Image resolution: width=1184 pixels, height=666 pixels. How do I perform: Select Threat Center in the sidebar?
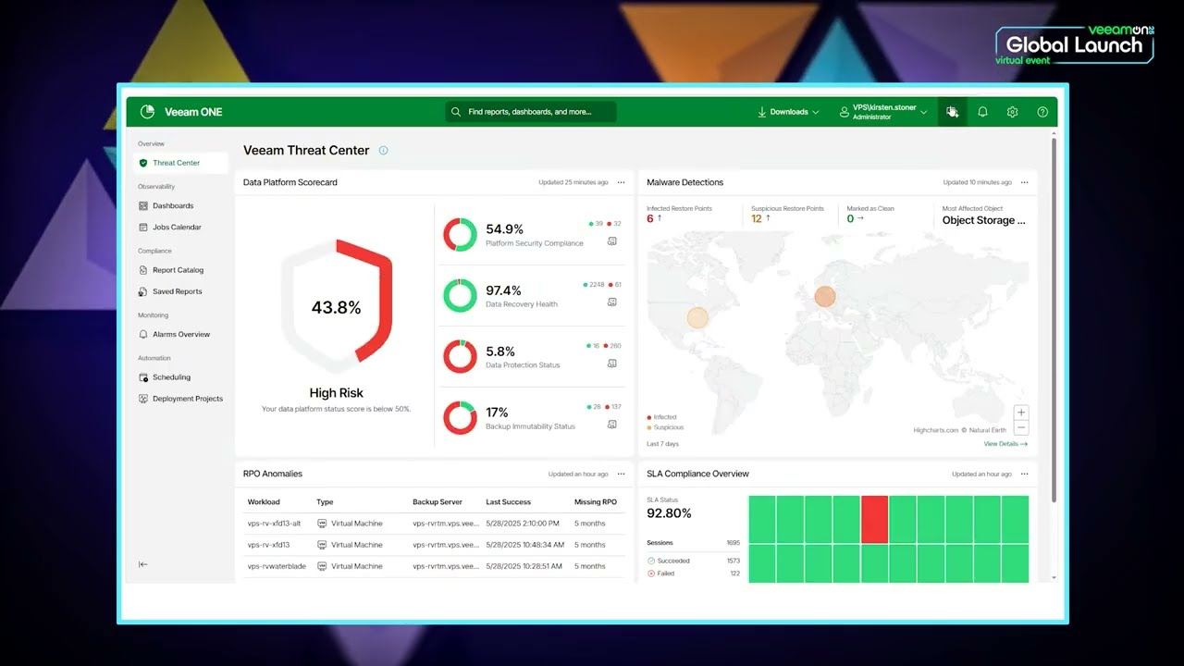click(181, 163)
